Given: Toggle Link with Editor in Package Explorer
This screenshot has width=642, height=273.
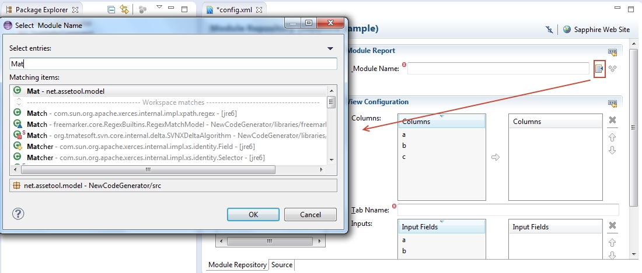Looking at the screenshot, I should click(124, 9).
